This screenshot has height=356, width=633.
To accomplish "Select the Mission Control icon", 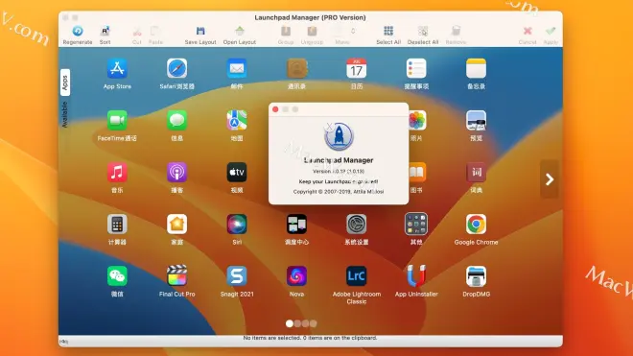I will pyautogui.click(x=296, y=225).
